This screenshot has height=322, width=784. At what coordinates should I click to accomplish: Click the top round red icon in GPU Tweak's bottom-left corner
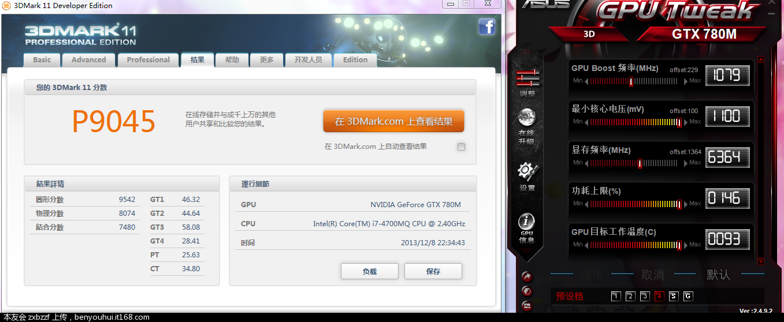click(x=526, y=276)
